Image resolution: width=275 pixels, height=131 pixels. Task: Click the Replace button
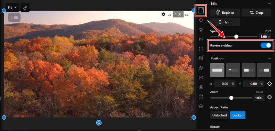225,13
